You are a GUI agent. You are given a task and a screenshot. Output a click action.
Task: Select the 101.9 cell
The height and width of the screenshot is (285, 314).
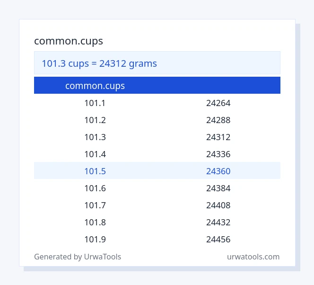(x=95, y=239)
